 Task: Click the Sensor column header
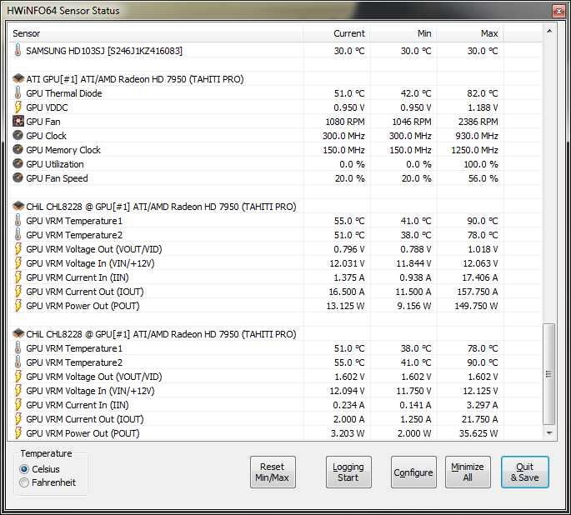pyautogui.click(x=156, y=33)
